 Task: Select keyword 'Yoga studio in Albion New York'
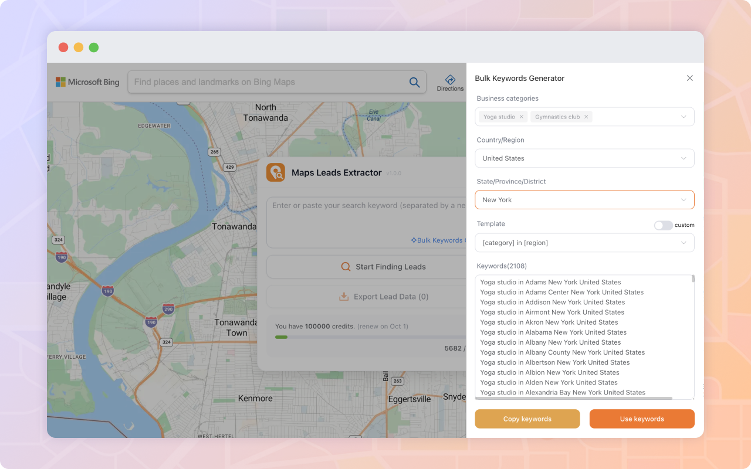(550, 372)
